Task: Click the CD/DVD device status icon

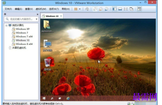Action: coord(133,103)
